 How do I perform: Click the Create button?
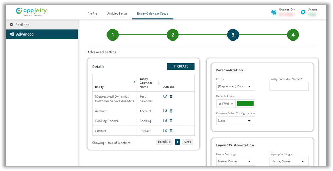(x=181, y=66)
